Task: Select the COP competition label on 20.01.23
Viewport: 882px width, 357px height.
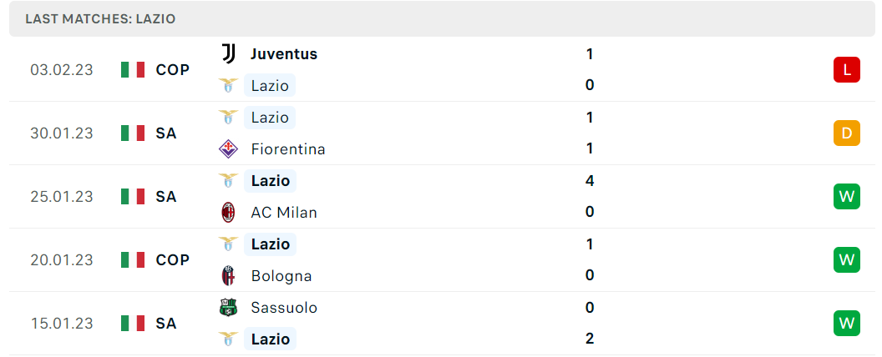Action: [x=173, y=260]
